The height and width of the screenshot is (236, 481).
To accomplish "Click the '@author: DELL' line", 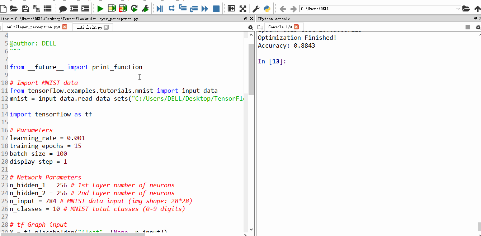I will click(x=33, y=43).
